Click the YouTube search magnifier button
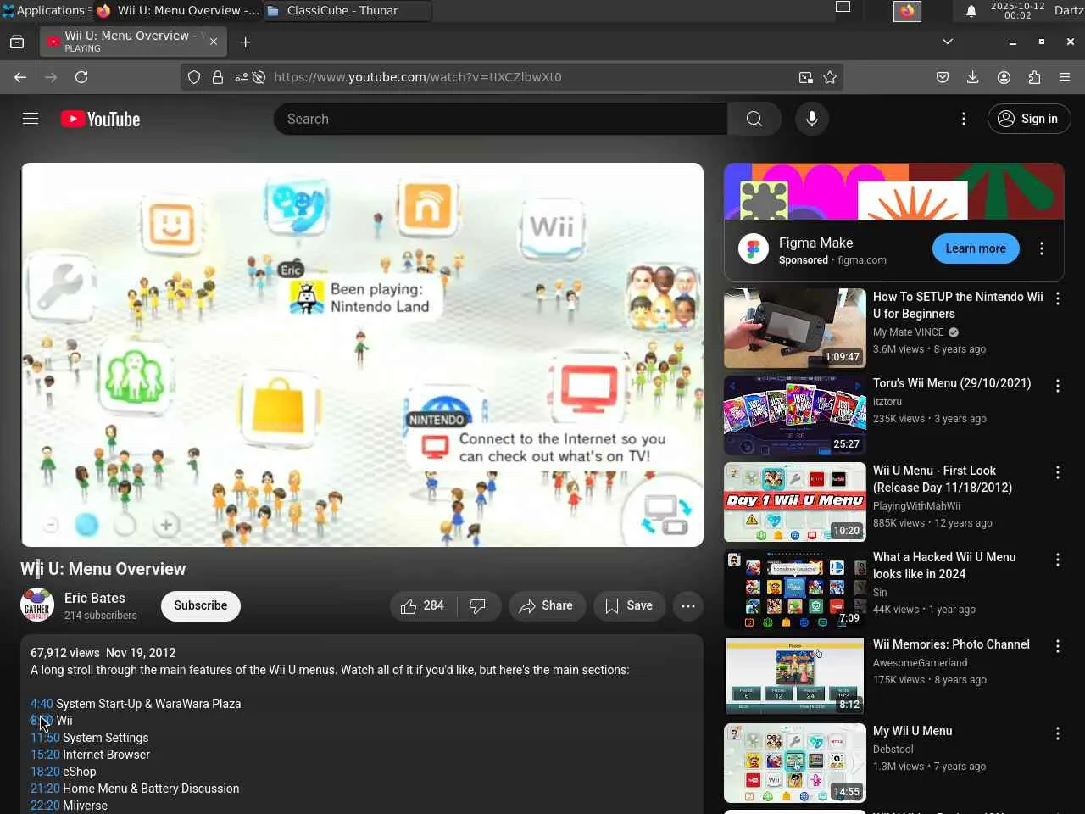This screenshot has width=1085, height=814. point(754,119)
